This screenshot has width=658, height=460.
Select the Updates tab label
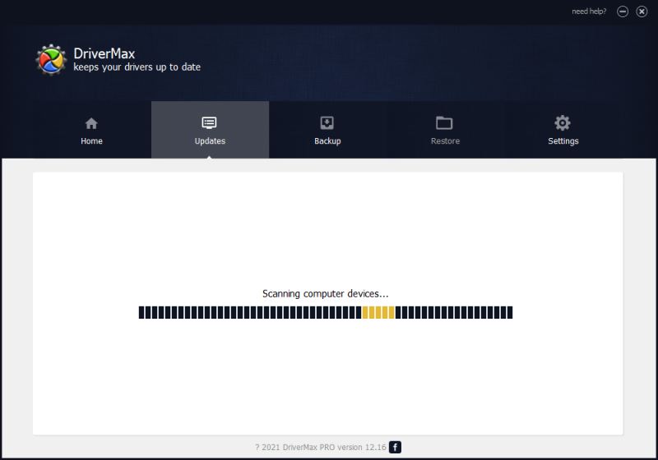click(x=210, y=140)
